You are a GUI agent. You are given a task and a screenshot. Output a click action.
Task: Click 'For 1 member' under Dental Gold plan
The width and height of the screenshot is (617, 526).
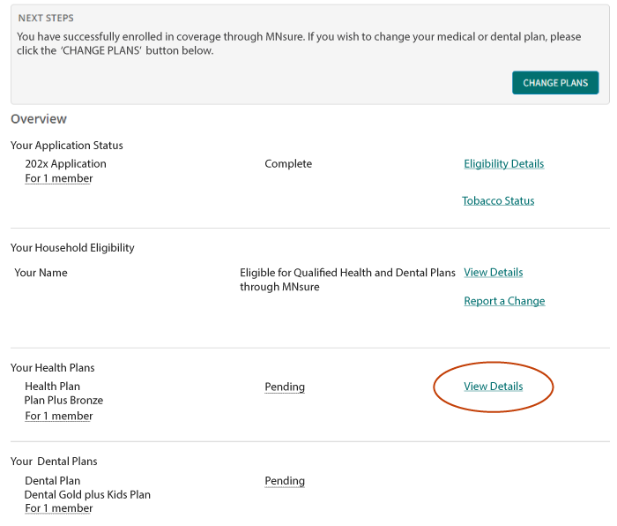59,509
